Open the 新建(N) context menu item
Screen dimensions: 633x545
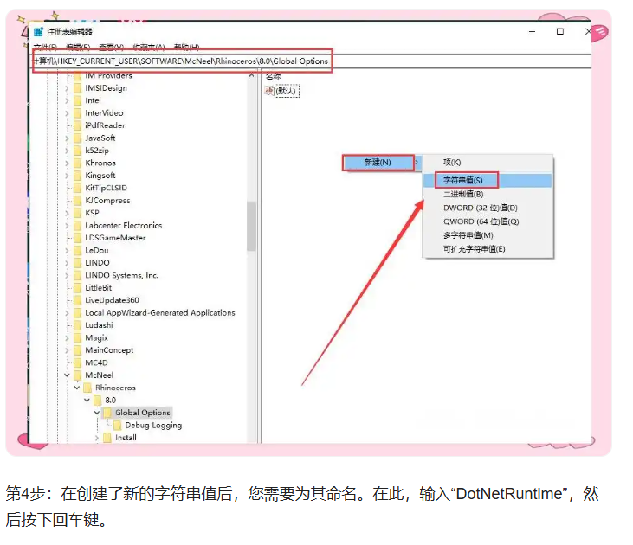coord(378,163)
